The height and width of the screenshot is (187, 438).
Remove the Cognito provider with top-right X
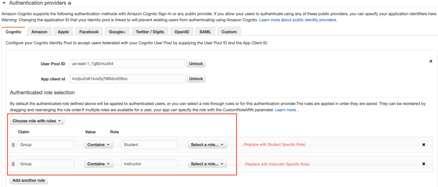point(431,61)
